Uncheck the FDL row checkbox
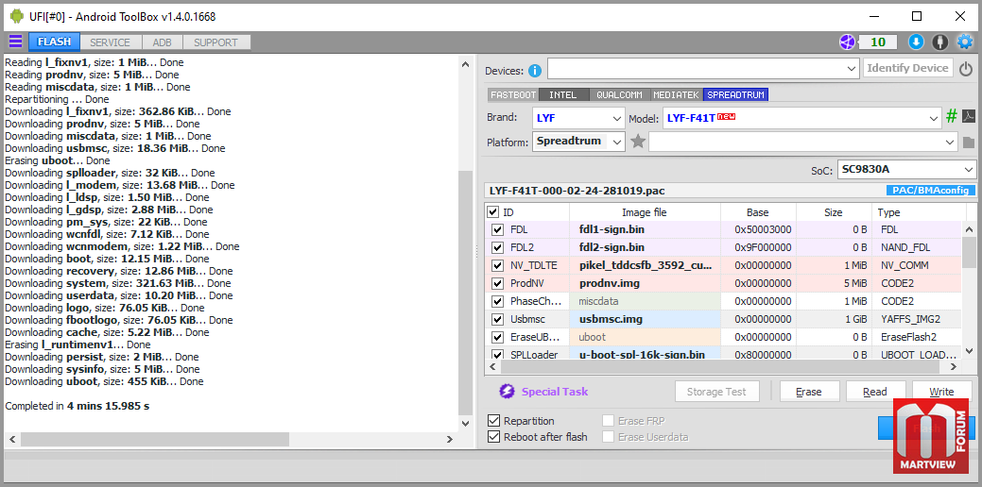Screen dimensions: 982x487 coord(498,229)
